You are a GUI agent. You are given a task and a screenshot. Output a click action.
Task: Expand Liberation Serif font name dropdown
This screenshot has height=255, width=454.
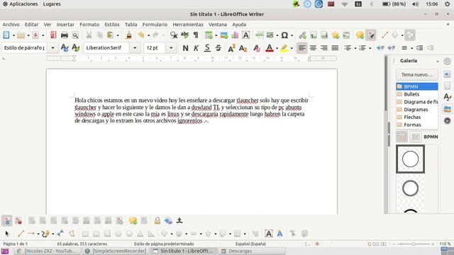[x=135, y=47]
